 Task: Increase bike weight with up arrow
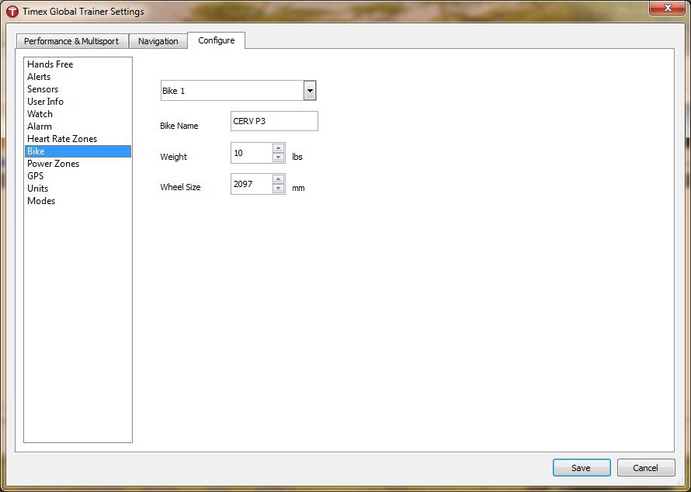tap(278, 148)
